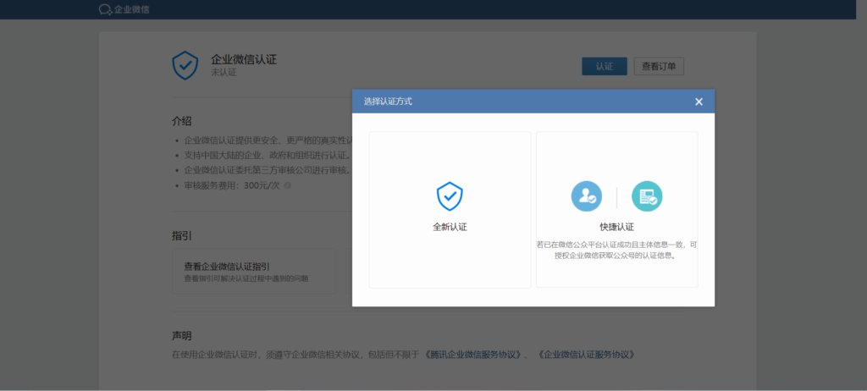Click the 支持中国大陆的企业 bullet line
Image resolution: width=867 pixels, height=391 pixels.
pos(267,156)
